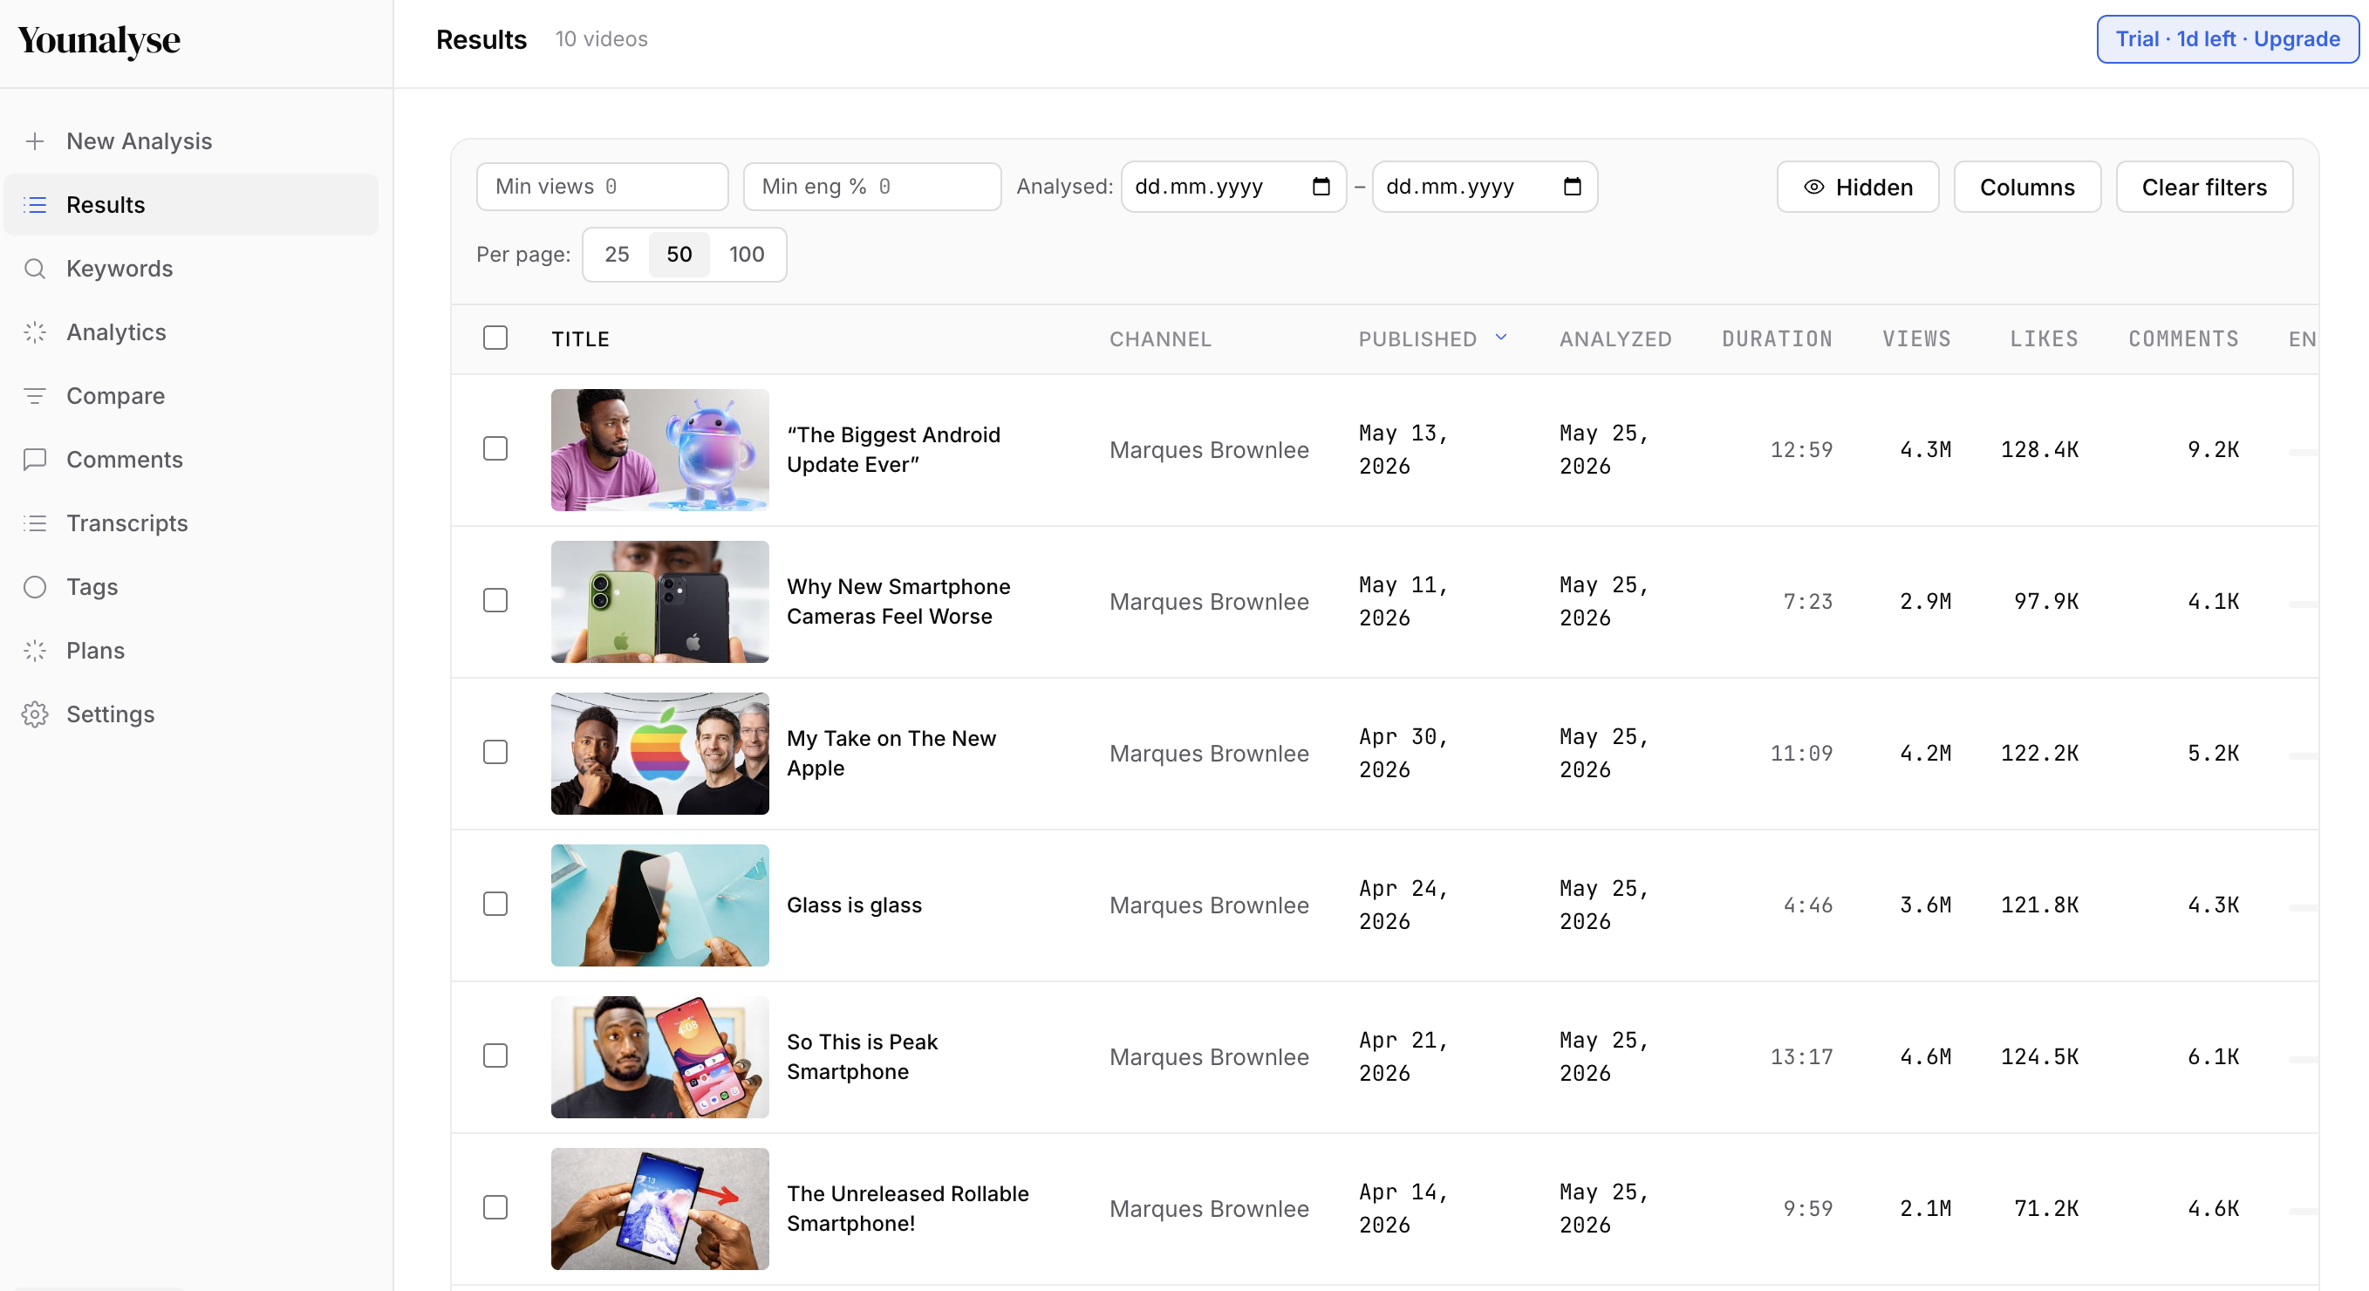Click the Results list icon in sidebar
Viewport: 2369px width, 1291px height.
pyautogui.click(x=35, y=204)
